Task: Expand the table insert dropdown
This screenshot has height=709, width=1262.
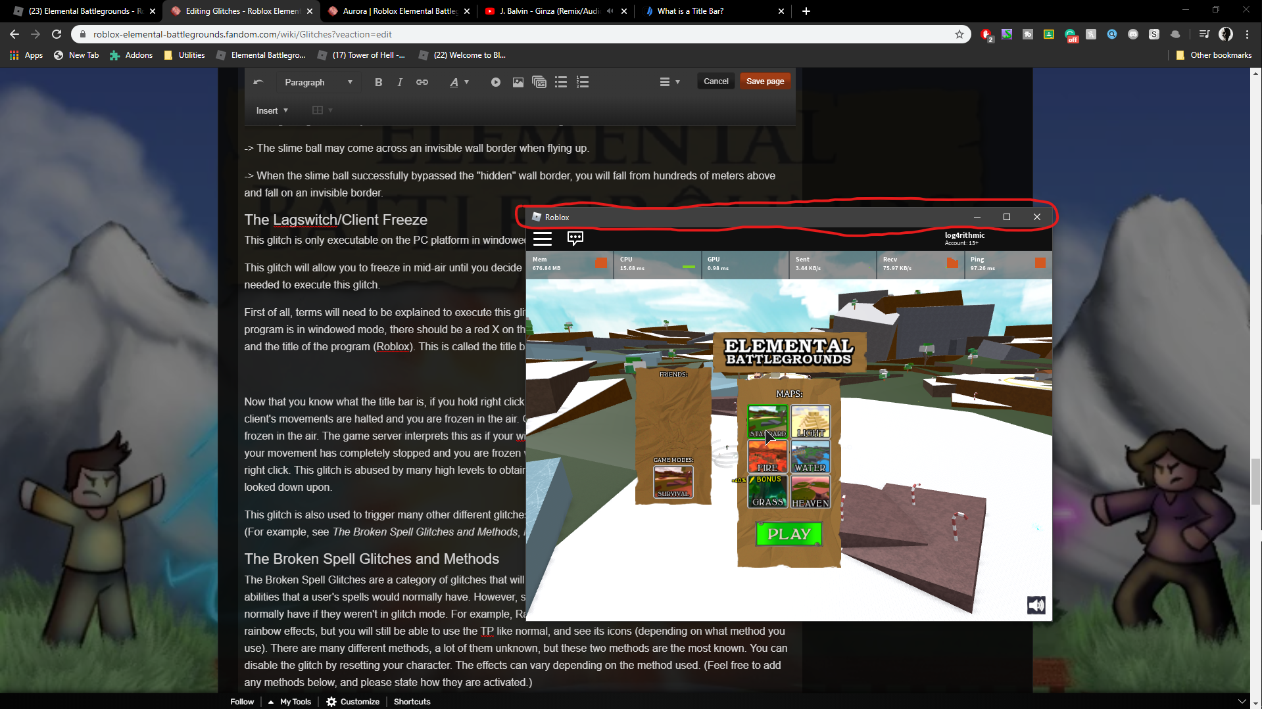Action: coord(322,110)
